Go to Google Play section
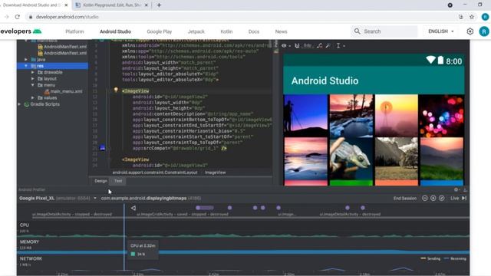 (160, 31)
